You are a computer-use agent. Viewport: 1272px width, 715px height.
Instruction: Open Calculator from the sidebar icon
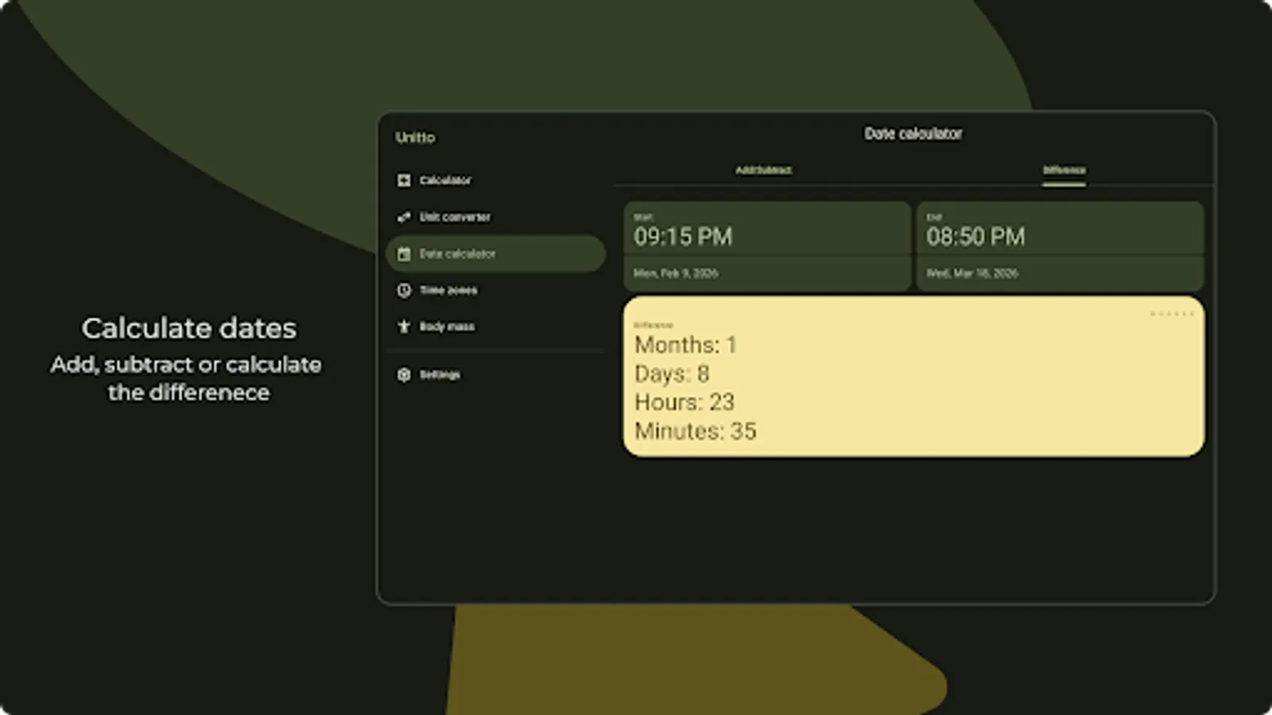(x=404, y=180)
